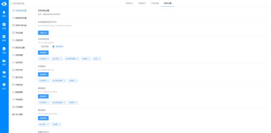
Task: Switch to the 表单设计 tab
Action: pyautogui.click(x=129, y=3)
